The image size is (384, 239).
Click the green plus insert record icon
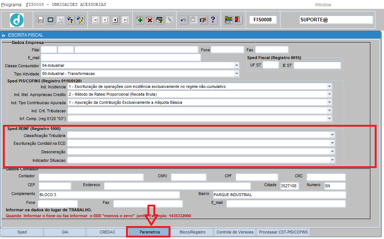[x=140, y=20]
